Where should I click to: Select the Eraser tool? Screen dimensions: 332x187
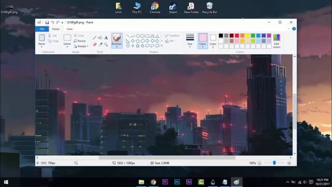point(94,45)
